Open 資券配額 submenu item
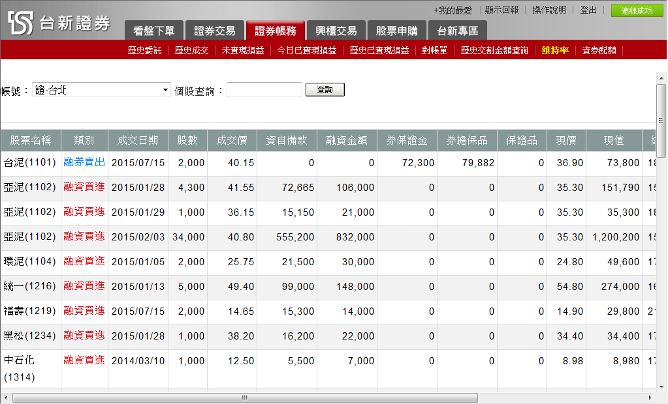This screenshot has height=404, width=668. (x=599, y=50)
